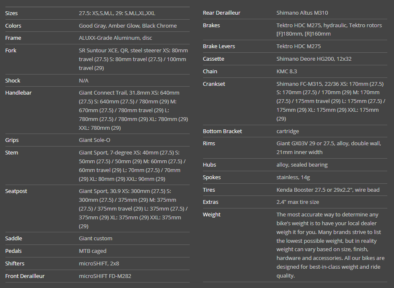Screen dimensions: 394x288
Task: Click the Sizes row label
Action: coord(11,13)
